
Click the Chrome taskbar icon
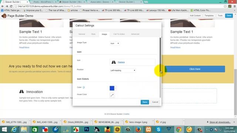(x=179, y=129)
